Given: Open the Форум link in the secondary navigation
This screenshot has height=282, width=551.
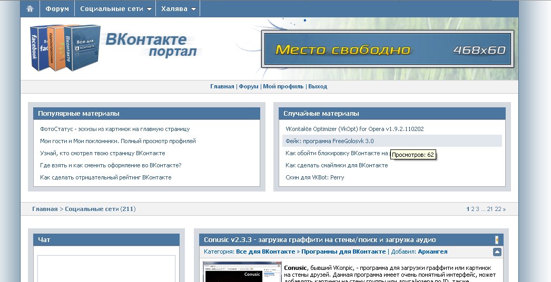Looking at the screenshot, I should [249, 86].
